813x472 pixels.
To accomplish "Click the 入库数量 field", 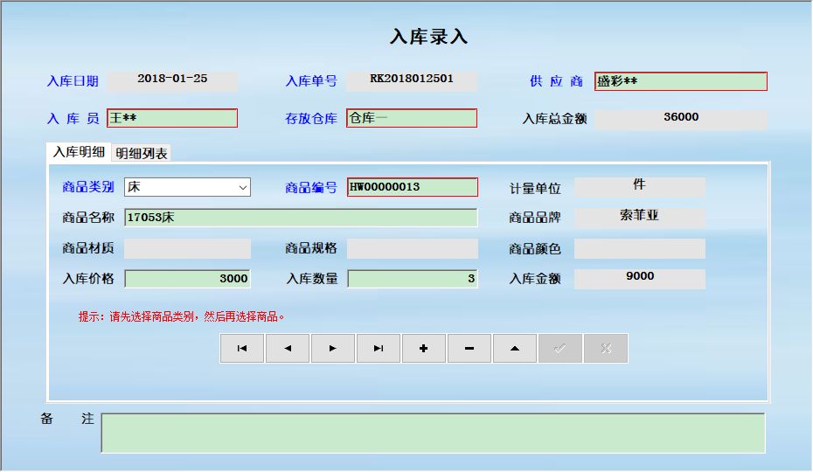I will point(412,279).
